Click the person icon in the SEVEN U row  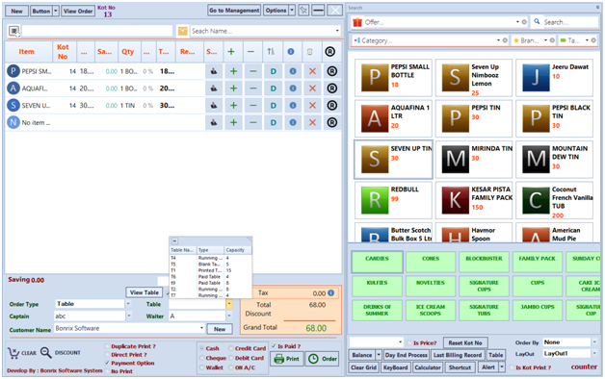coord(213,105)
